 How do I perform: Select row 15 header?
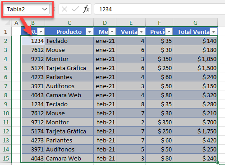click(x=6, y=158)
